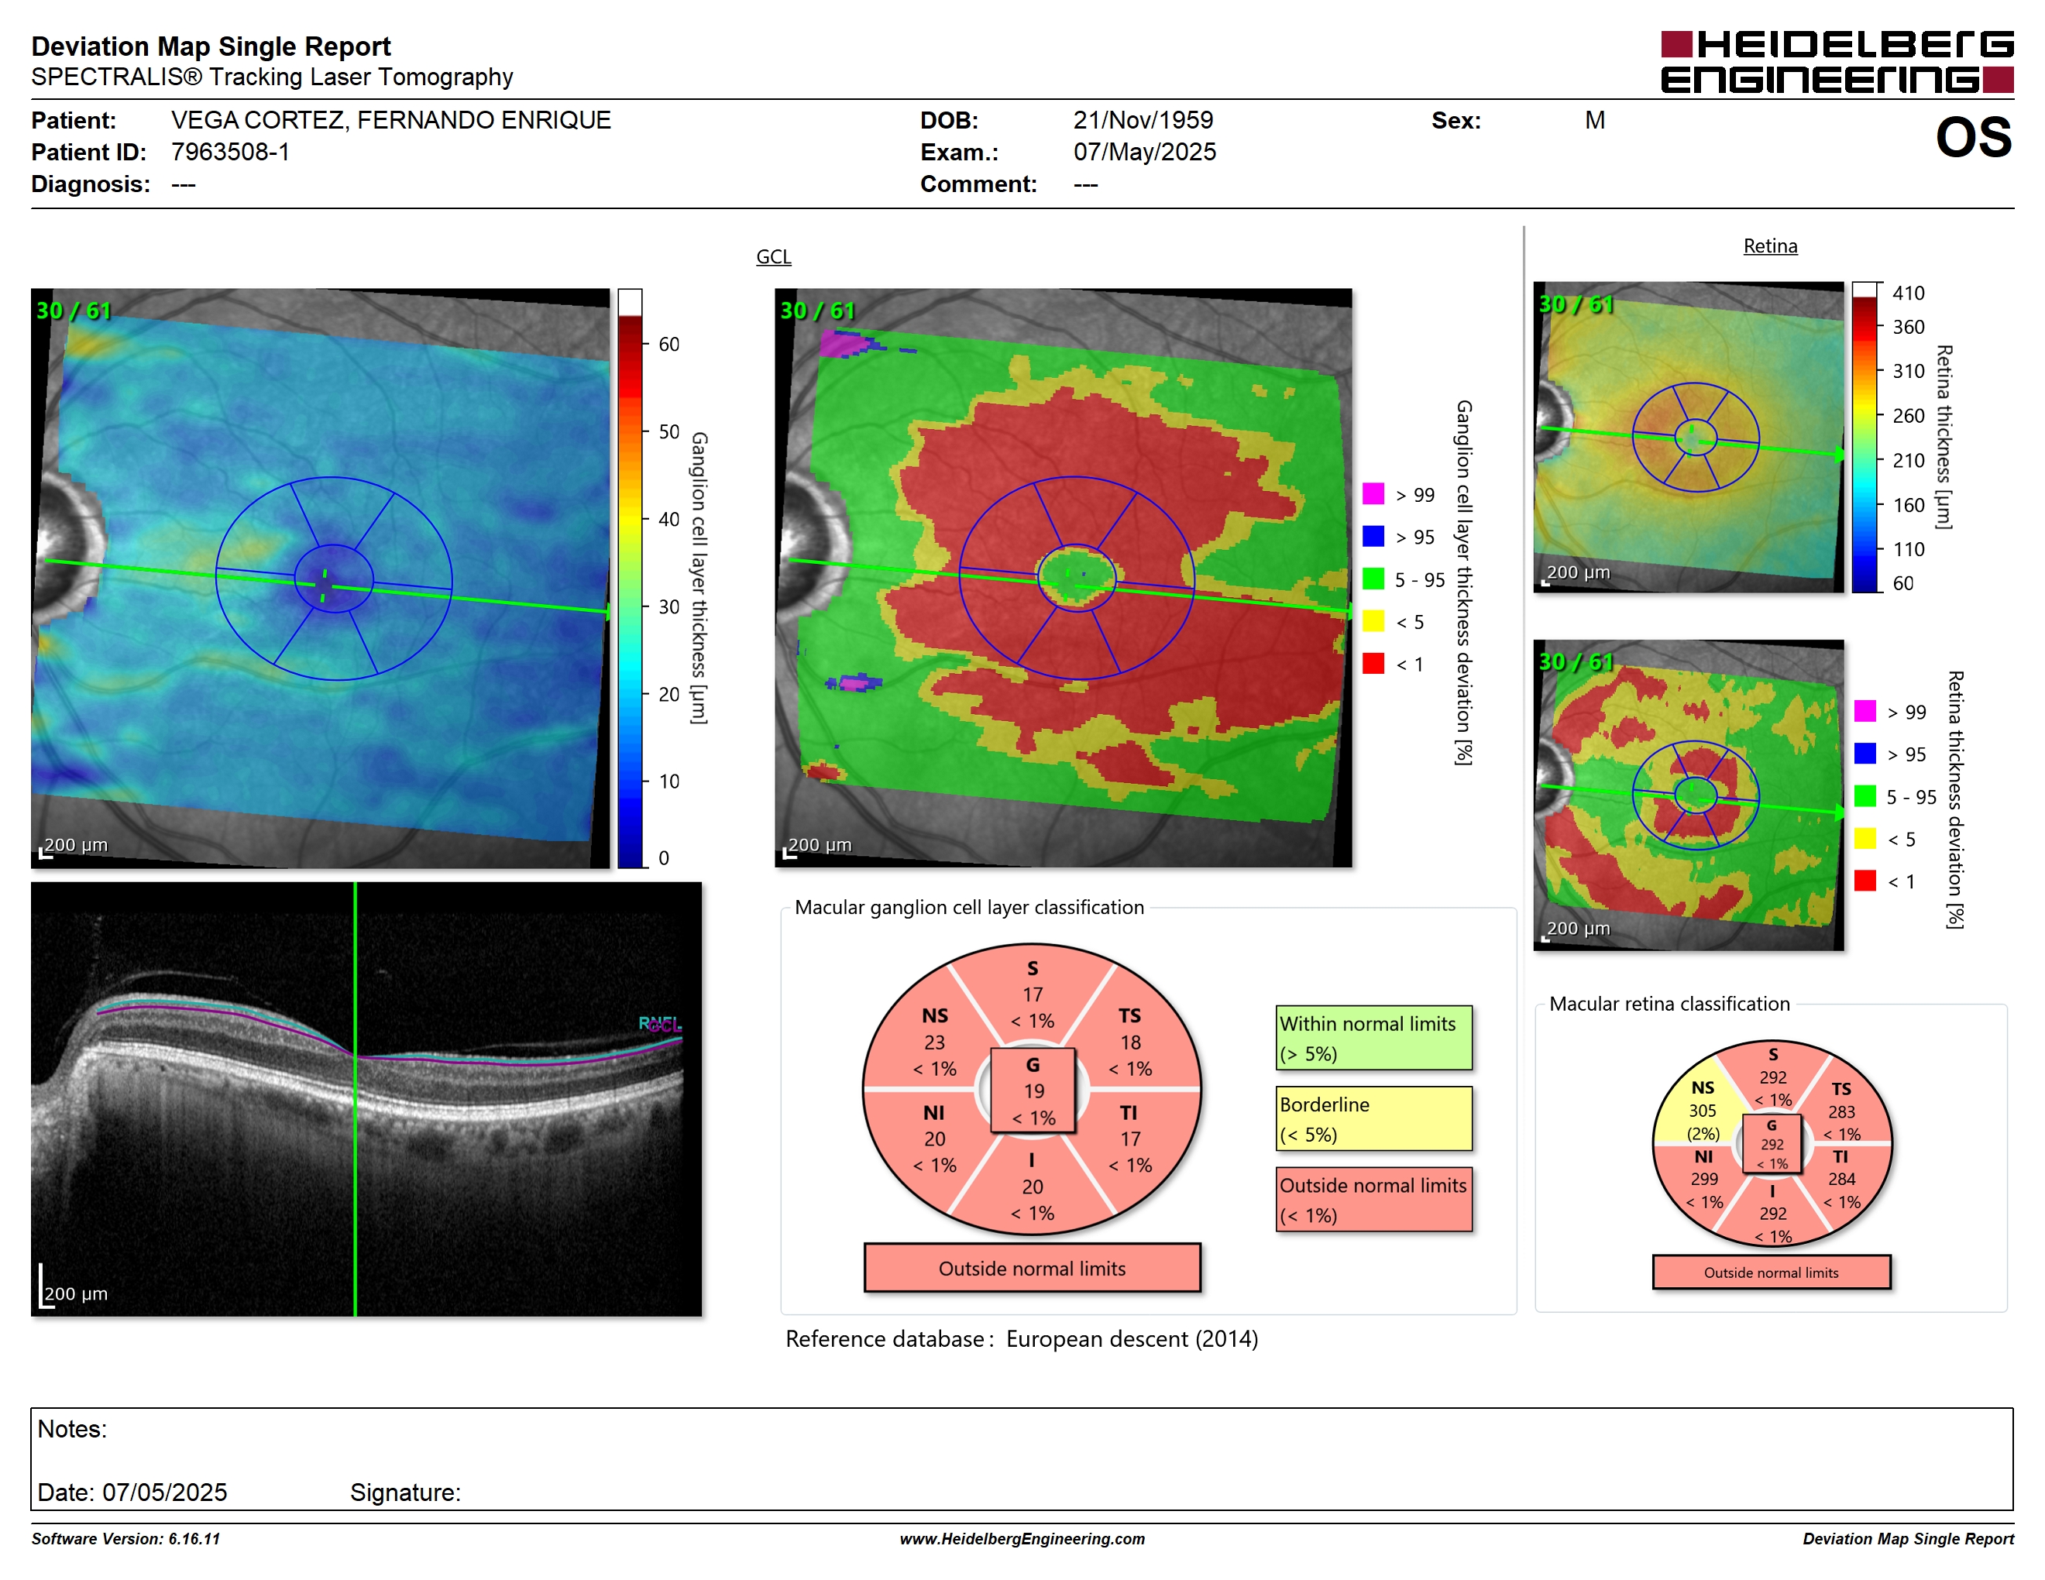Click the green vertical scan line on B-scan
Viewport: 2045px width, 1580px height.
click(x=355, y=1099)
